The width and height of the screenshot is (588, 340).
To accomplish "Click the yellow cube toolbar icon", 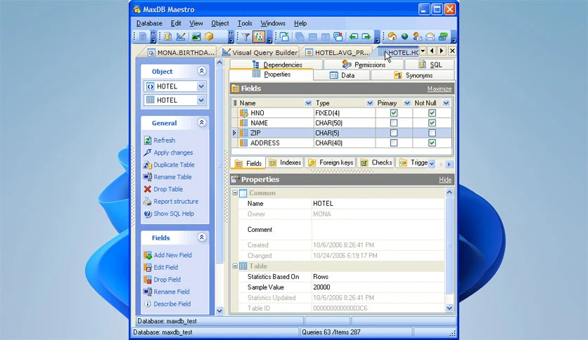I will [x=210, y=37].
